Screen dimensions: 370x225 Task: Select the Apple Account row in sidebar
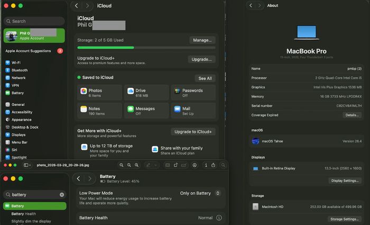click(34, 35)
